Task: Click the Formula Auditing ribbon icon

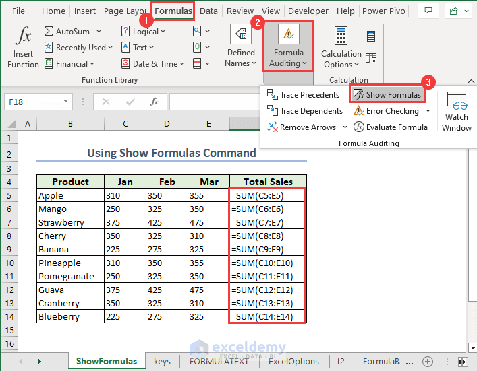Action: [x=288, y=34]
